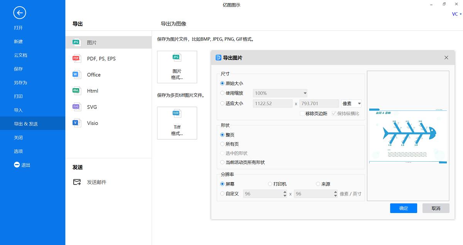
Task: Click the back arrow circle icon
Action: coord(19,13)
